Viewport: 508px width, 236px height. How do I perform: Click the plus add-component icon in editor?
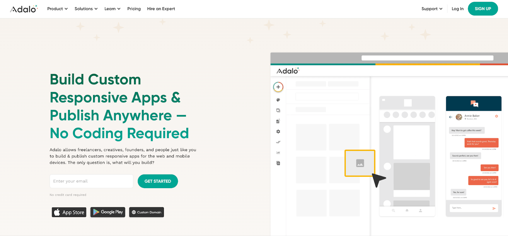(278, 87)
